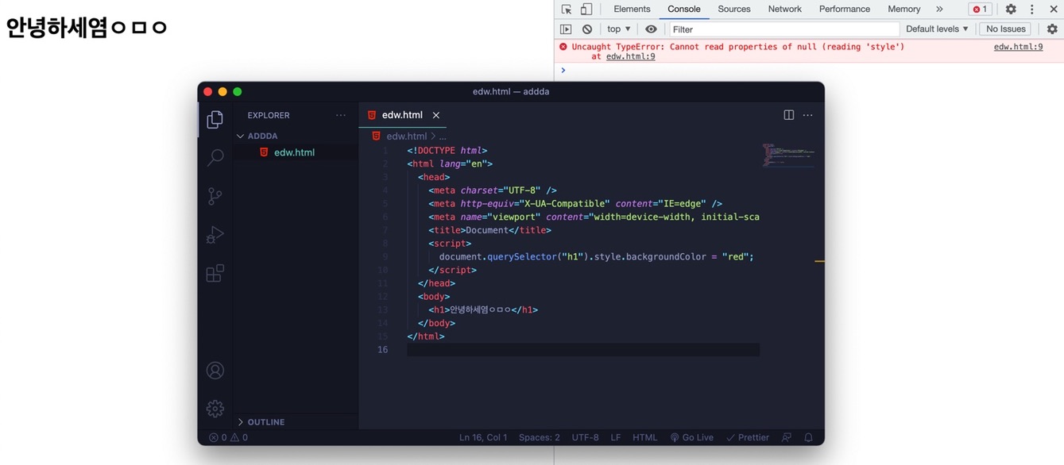
Task: Open Source Control view in VS Code
Action: [x=215, y=196]
